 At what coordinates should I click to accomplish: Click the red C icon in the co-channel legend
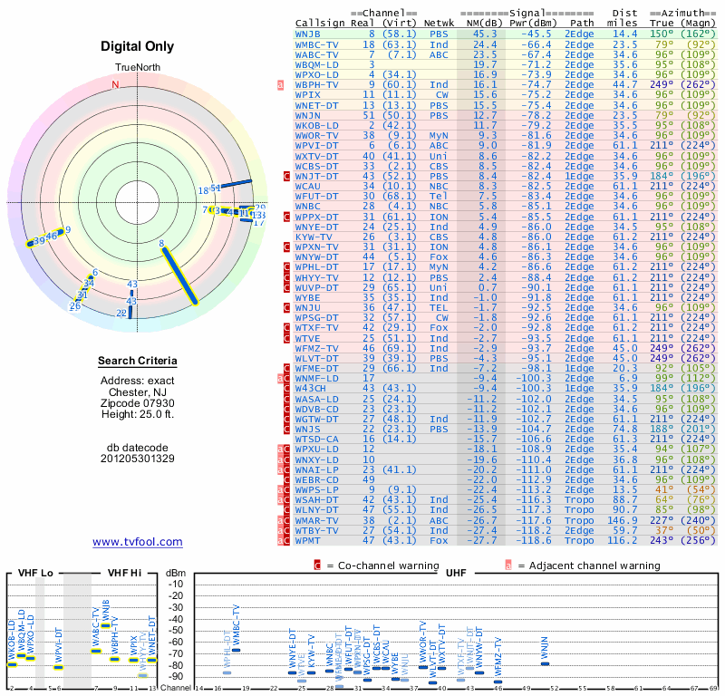[x=317, y=565]
